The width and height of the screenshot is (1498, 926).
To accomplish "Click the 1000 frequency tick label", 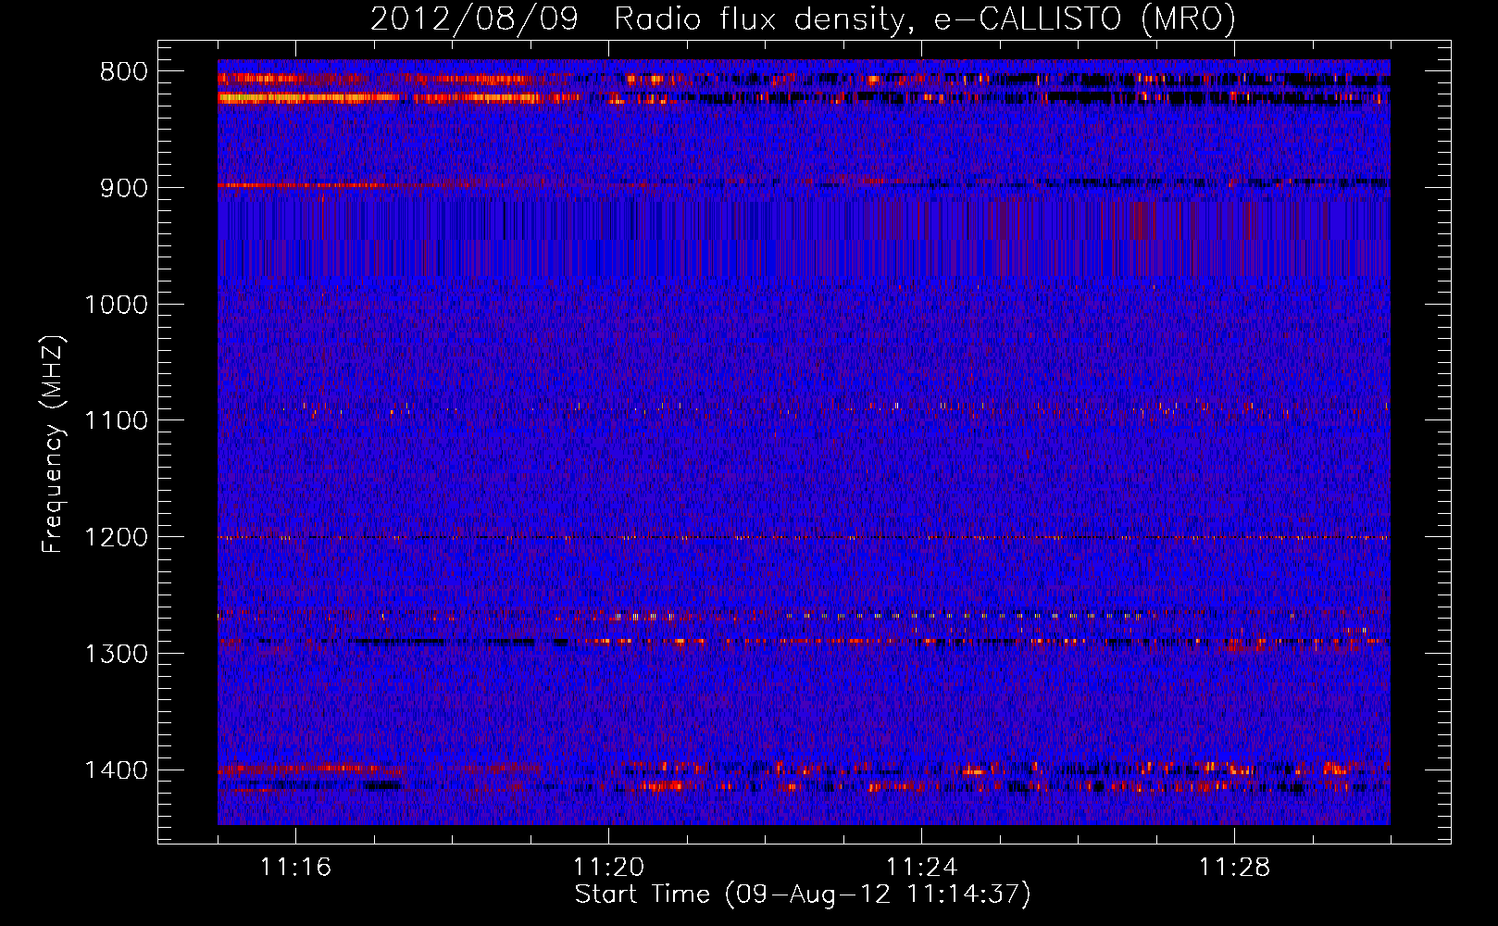I will coord(116,305).
